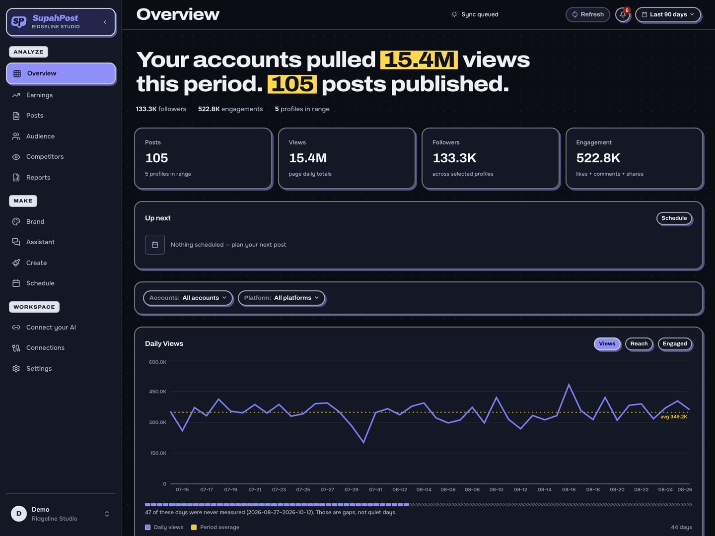Click the Engagement 522.8K stat card
This screenshot has height=536, width=715.
tap(634, 158)
